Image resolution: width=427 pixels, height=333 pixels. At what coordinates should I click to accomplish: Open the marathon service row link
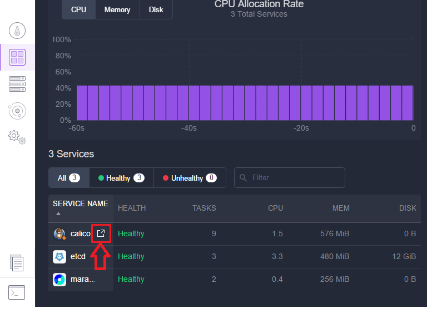pyautogui.click(x=83, y=280)
